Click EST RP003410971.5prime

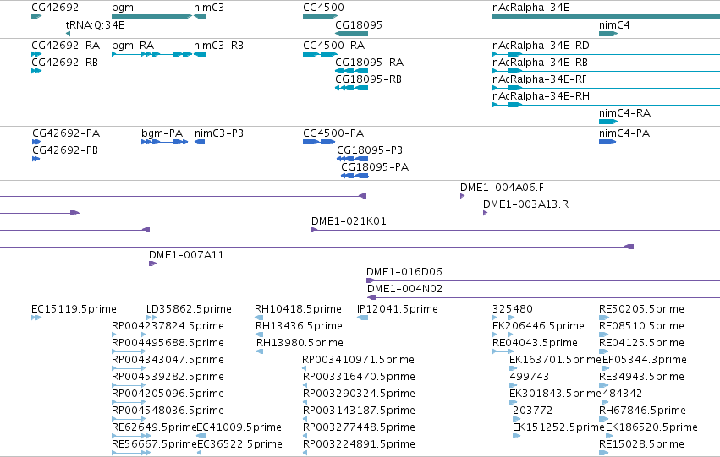tap(305, 368)
